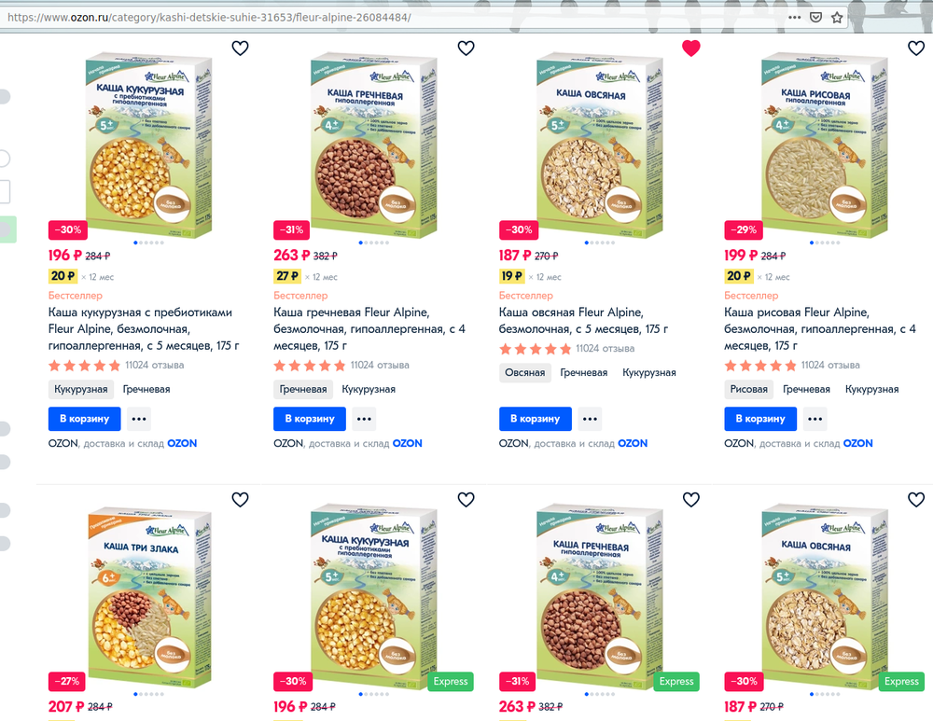
Task: Bookmark this page with the star icon
Action: 837,17
